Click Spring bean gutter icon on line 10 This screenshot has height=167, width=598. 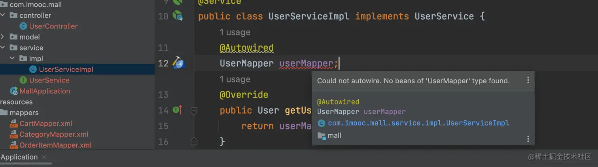(x=178, y=16)
